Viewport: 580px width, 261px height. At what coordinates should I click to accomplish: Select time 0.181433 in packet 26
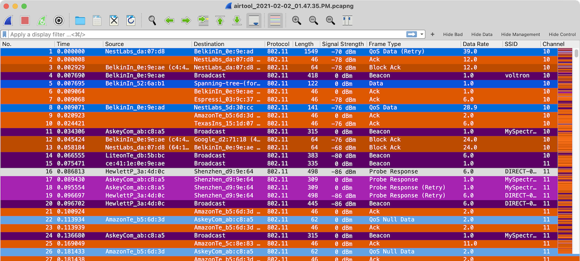[x=71, y=252]
